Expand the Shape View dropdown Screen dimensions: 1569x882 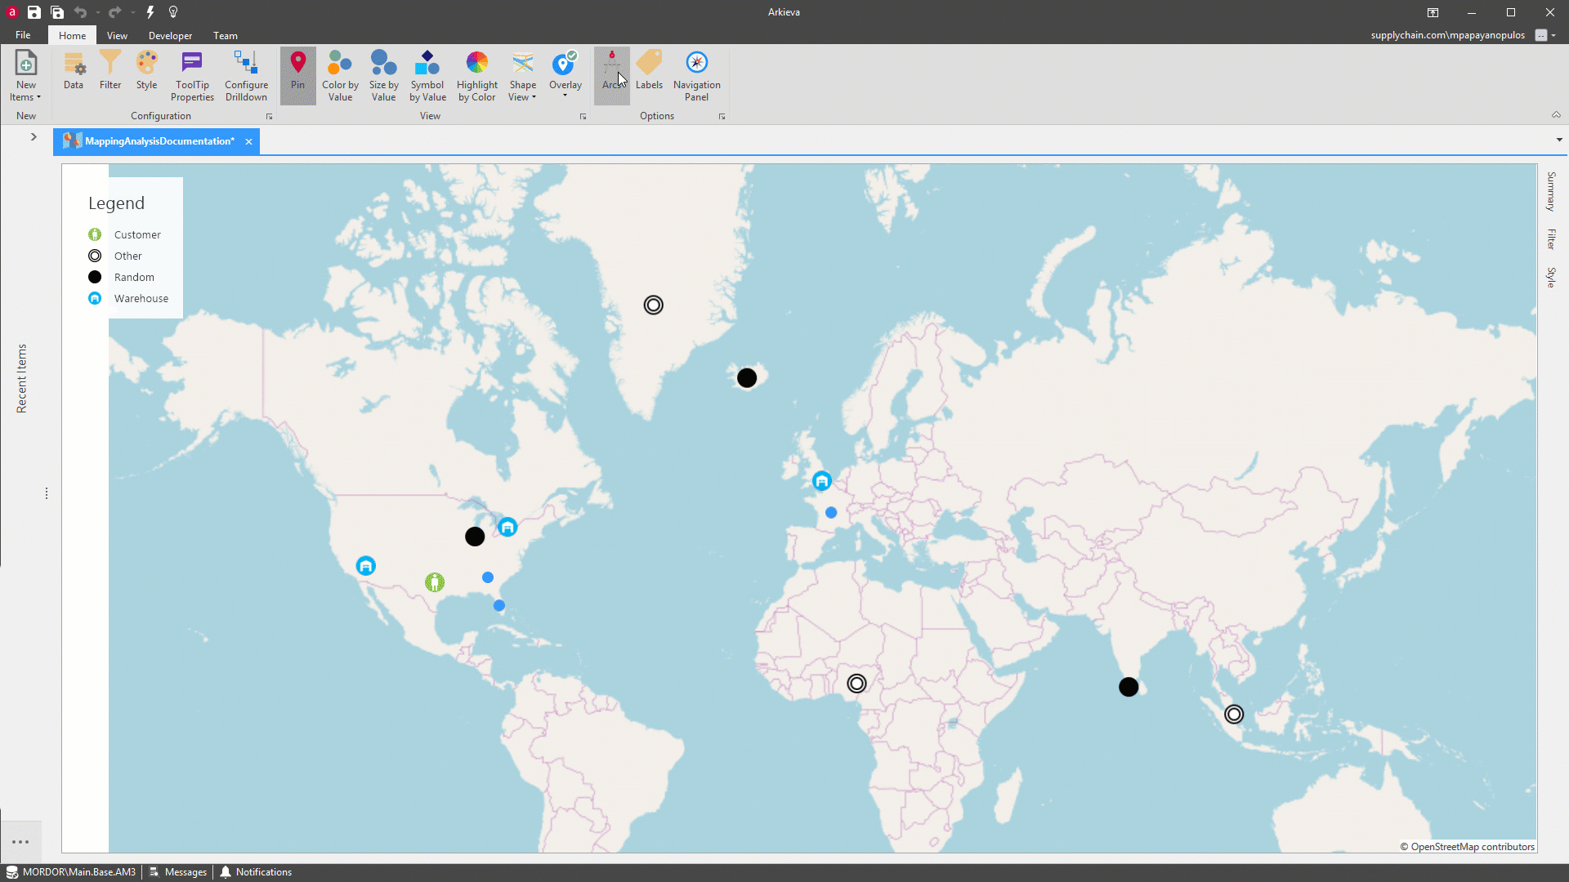coord(523,76)
